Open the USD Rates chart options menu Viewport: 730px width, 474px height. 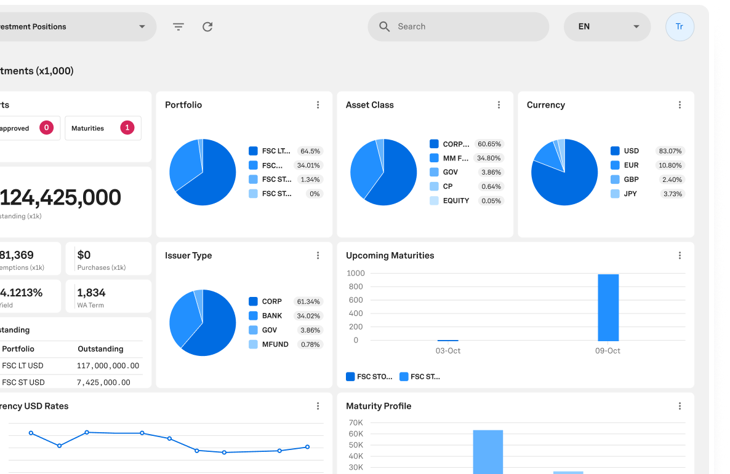[x=318, y=406]
